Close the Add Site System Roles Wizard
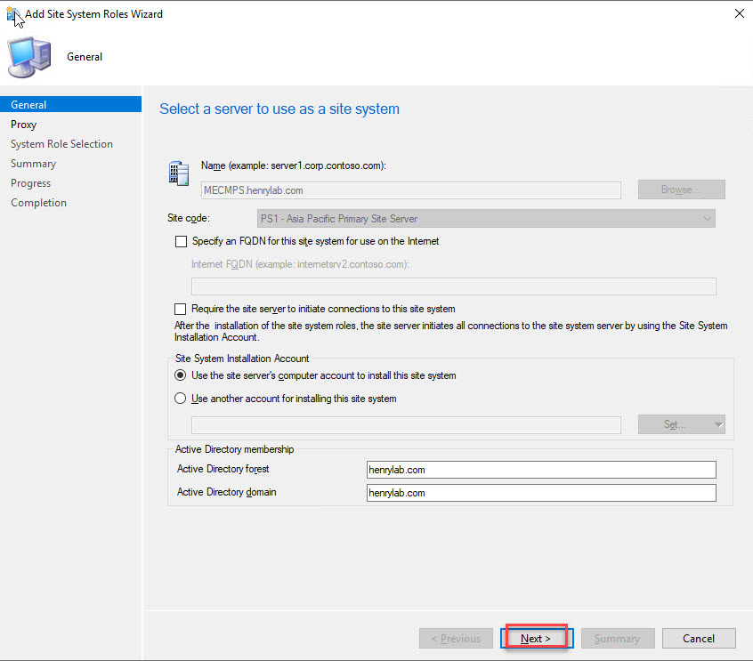753x661 pixels. coord(738,14)
